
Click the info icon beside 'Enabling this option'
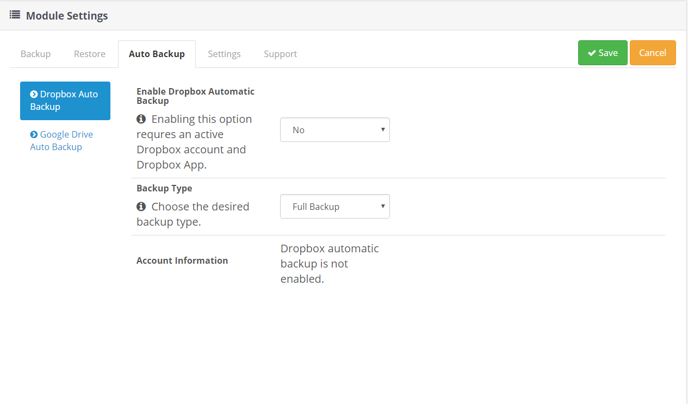click(141, 119)
